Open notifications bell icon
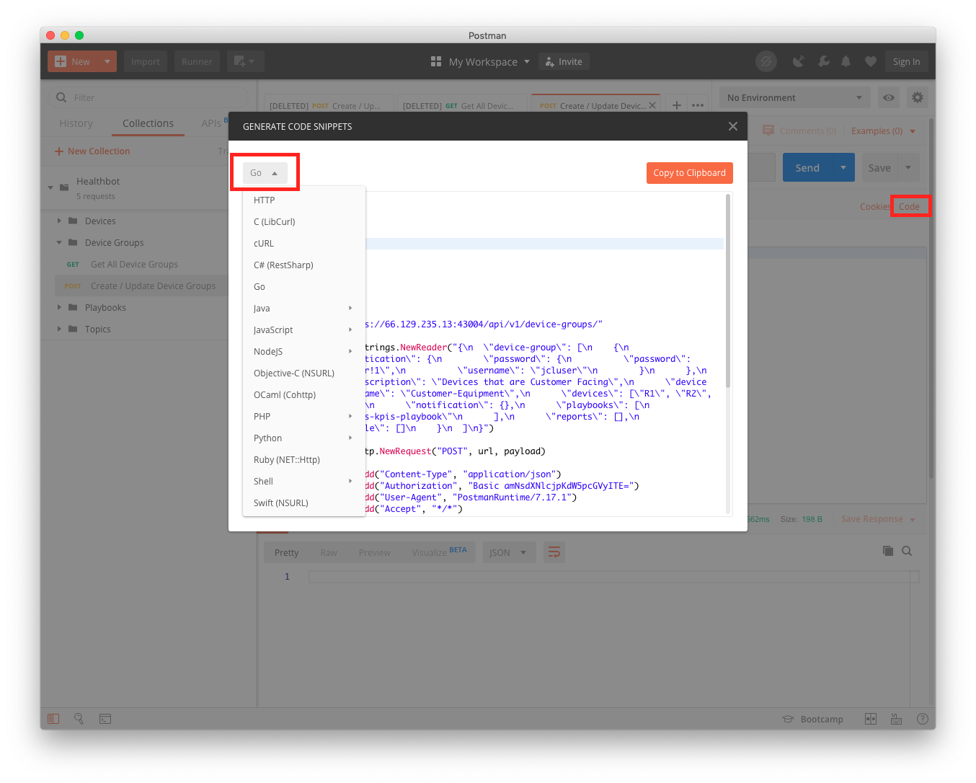976x783 pixels. 846,61
